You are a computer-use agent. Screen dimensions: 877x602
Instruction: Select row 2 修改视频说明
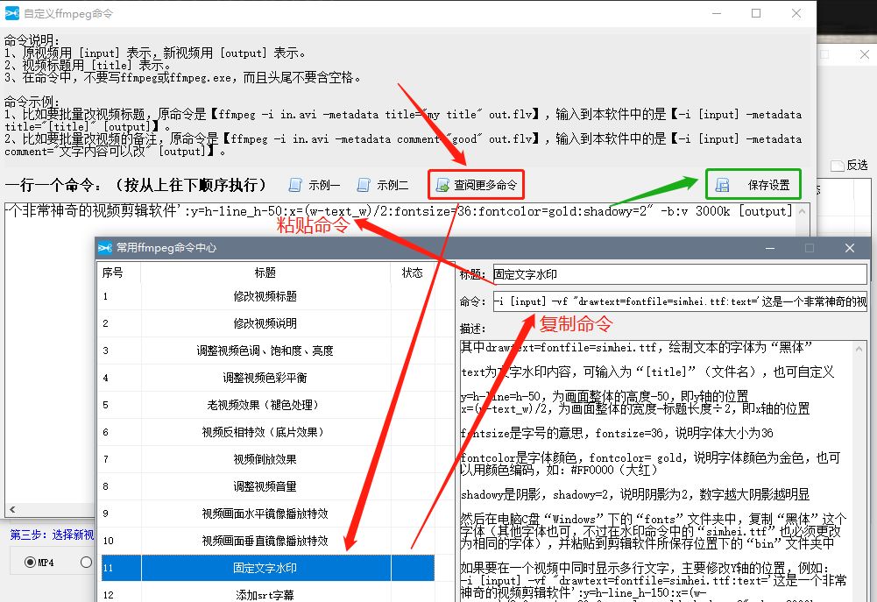267,323
